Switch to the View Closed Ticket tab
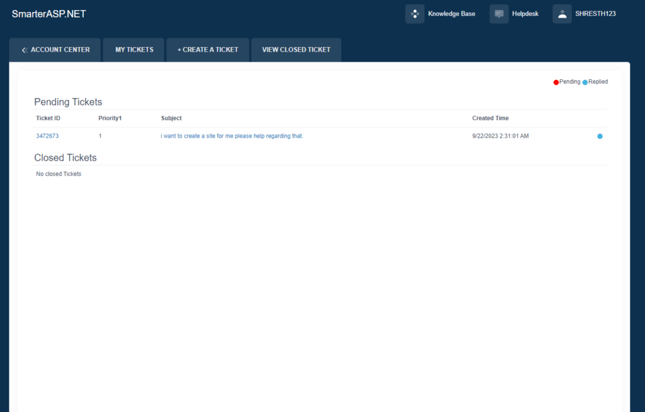Image resolution: width=645 pixels, height=412 pixels. pyautogui.click(x=296, y=50)
